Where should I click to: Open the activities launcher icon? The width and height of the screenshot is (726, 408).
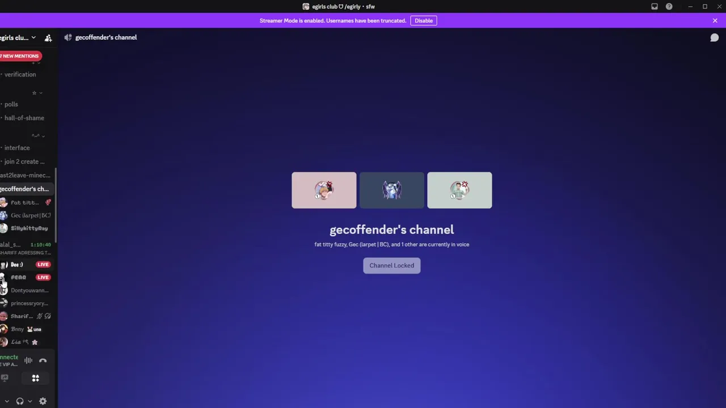pos(35,378)
